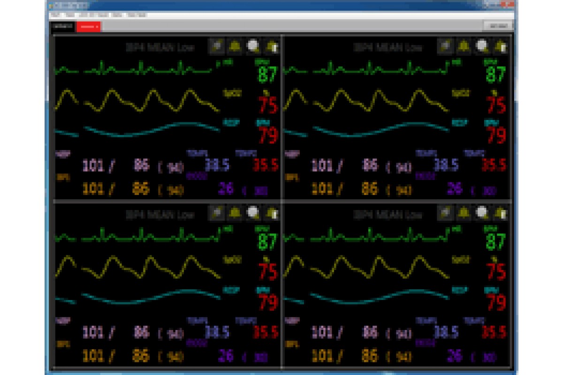Click green heart rate value 87 in bottom-right panel
This screenshot has height=375, width=563.
click(x=495, y=242)
